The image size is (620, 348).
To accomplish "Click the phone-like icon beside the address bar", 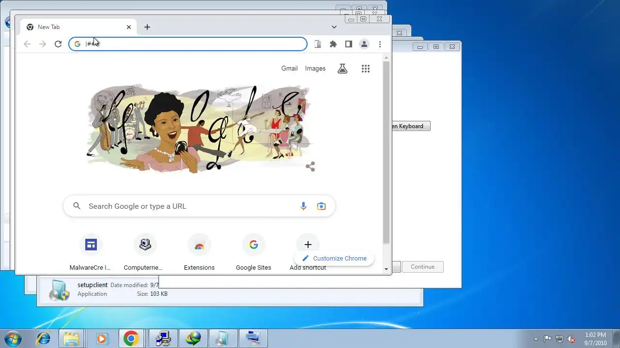I will (318, 44).
